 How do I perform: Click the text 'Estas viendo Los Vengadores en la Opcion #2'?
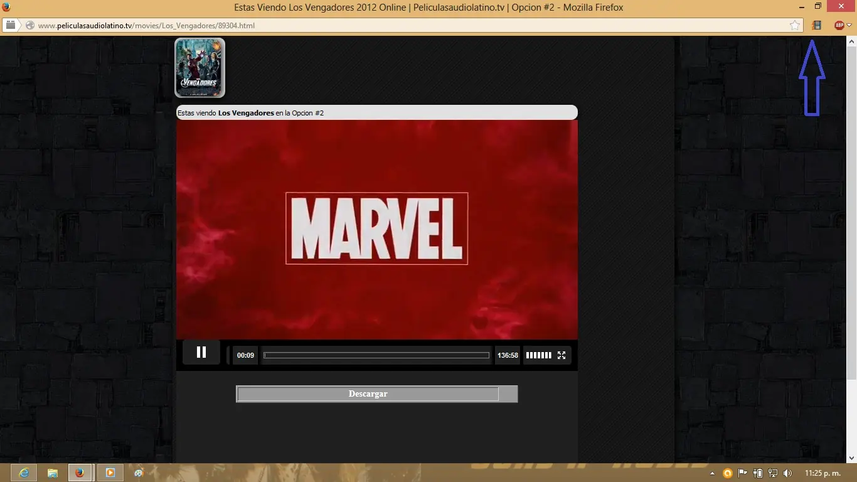(251, 113)
